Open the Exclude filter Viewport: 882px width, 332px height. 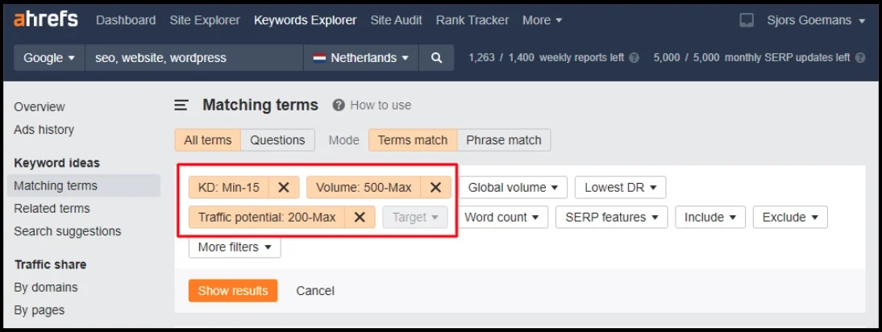coord(790,217)
